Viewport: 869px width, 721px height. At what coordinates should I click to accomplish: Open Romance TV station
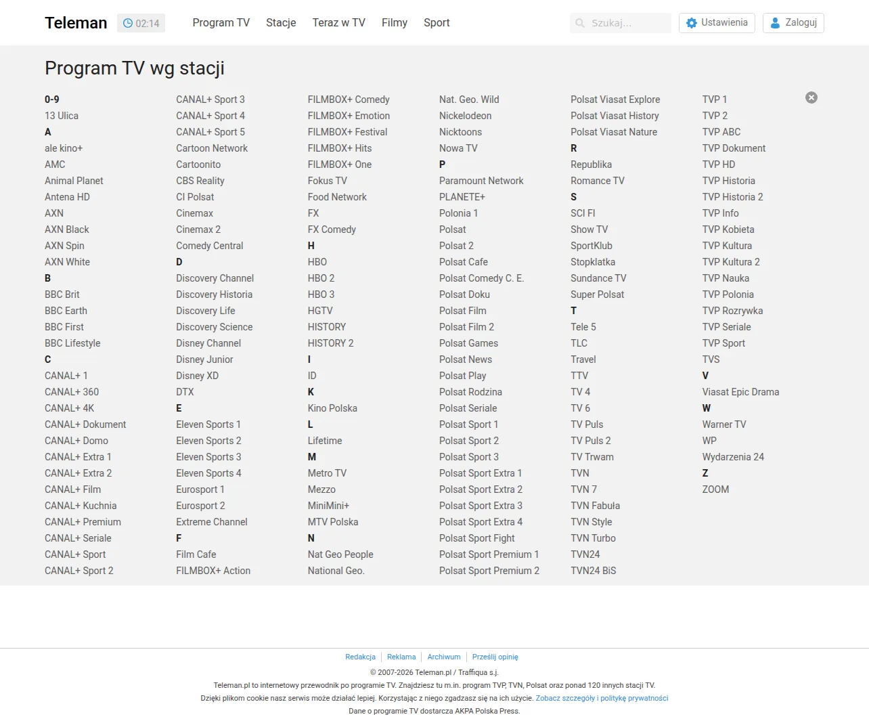click(x=598, y=181)
